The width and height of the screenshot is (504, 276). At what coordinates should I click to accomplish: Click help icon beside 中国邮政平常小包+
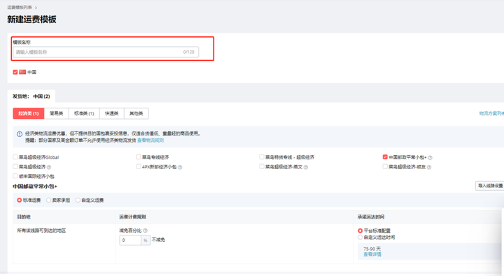tap(430, 158)
